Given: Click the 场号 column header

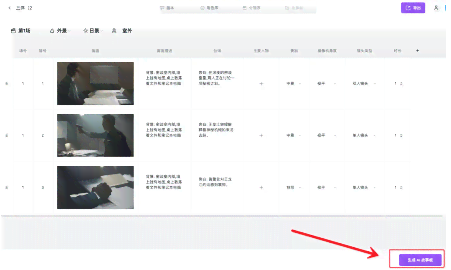Looking at the screenshot, I should pos(23,51).
